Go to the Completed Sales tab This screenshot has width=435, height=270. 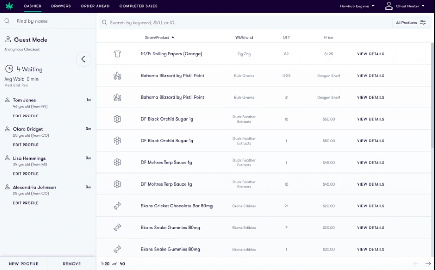point(138,6)
